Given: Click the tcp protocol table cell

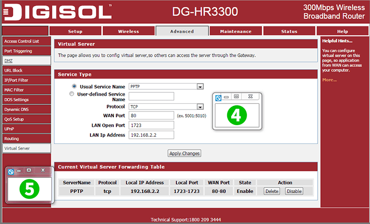Looking at the screenshot, I should (x=107, y=191).
